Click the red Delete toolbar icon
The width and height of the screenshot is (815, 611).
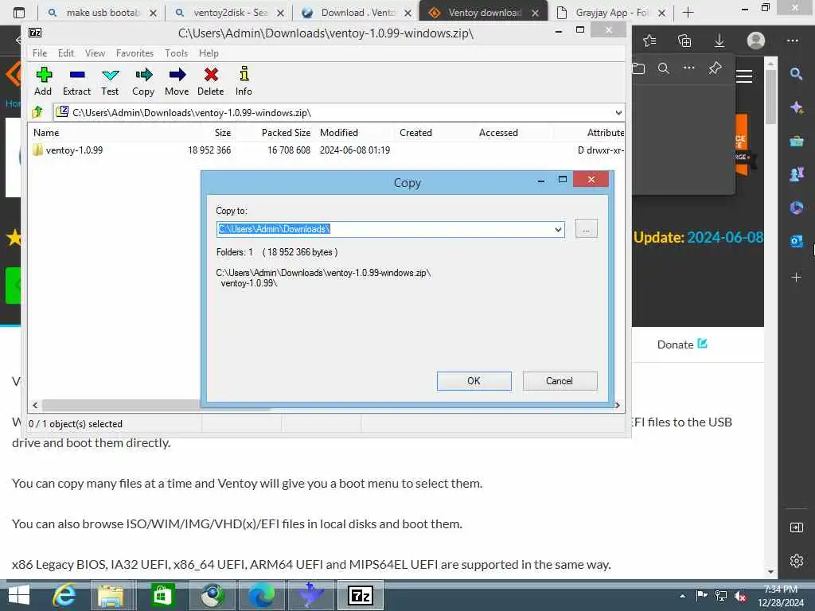coord(210,81)
